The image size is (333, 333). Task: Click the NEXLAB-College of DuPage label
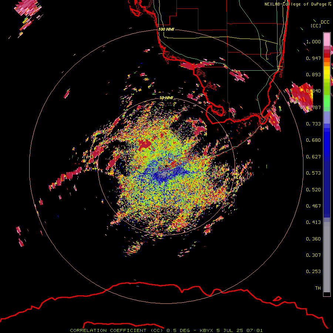point(296,4)
